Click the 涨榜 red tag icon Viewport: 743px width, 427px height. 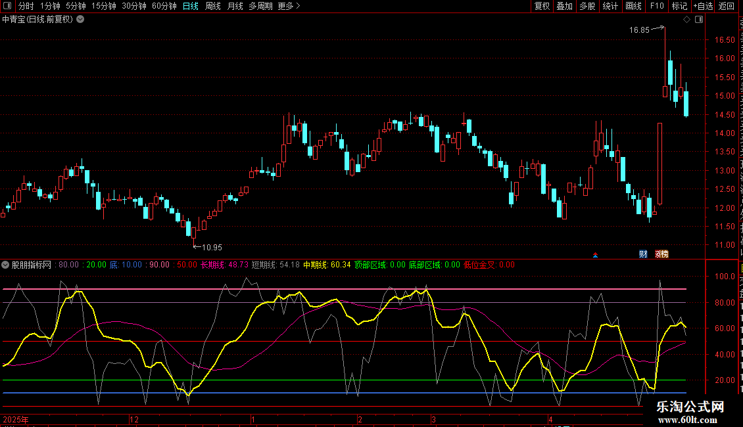[x=661, y=254]
